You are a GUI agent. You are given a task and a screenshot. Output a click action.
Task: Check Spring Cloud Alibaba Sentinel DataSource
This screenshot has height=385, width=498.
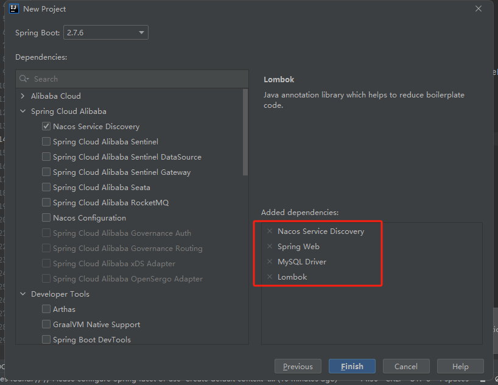pyautogui.click(x=46, y=157)
